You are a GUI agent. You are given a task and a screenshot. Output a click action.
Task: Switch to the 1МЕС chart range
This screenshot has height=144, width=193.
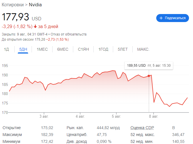point(42,49)
